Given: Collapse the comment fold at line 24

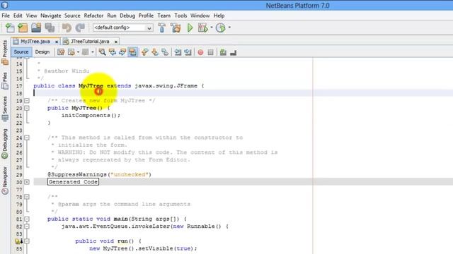Looking at the screenshot, I should pos(27,138).
